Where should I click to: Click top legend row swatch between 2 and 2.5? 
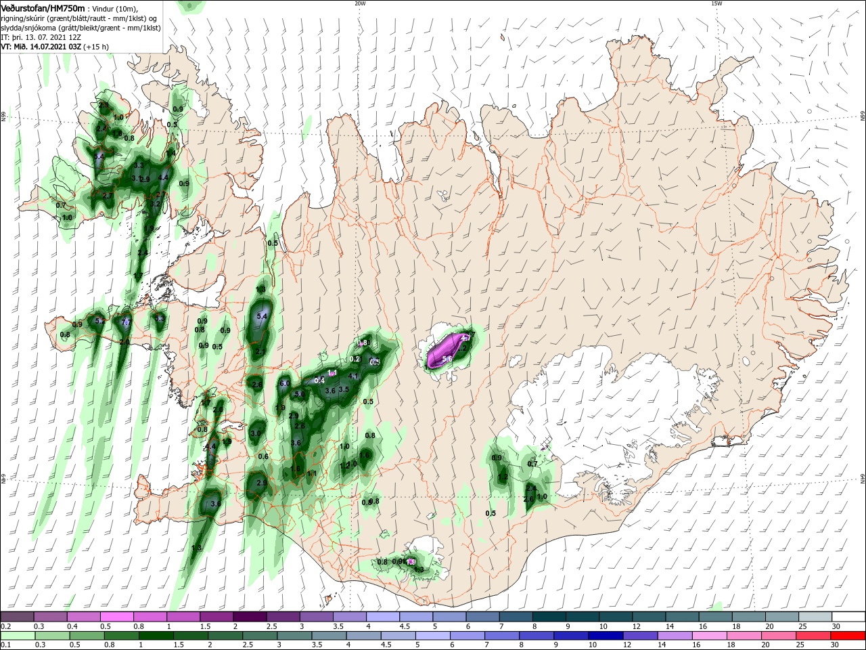pos(250,617)
